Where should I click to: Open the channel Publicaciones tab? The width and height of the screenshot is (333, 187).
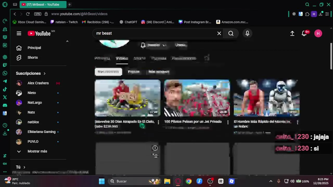184,58
